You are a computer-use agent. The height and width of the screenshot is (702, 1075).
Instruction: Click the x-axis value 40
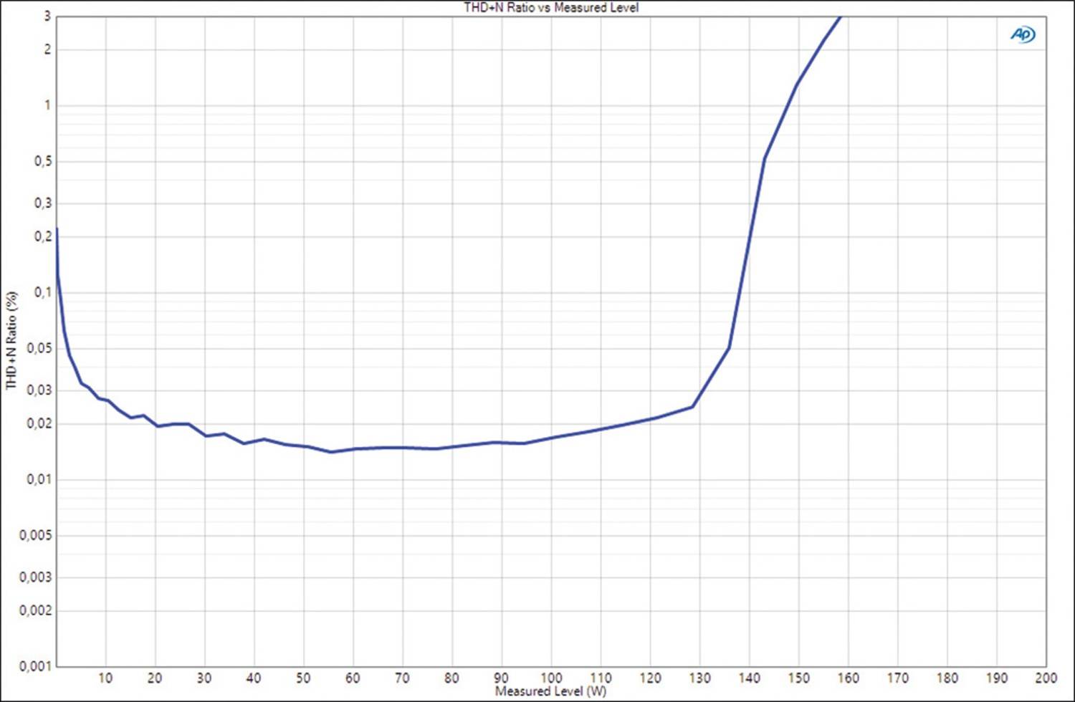(254, 678)
